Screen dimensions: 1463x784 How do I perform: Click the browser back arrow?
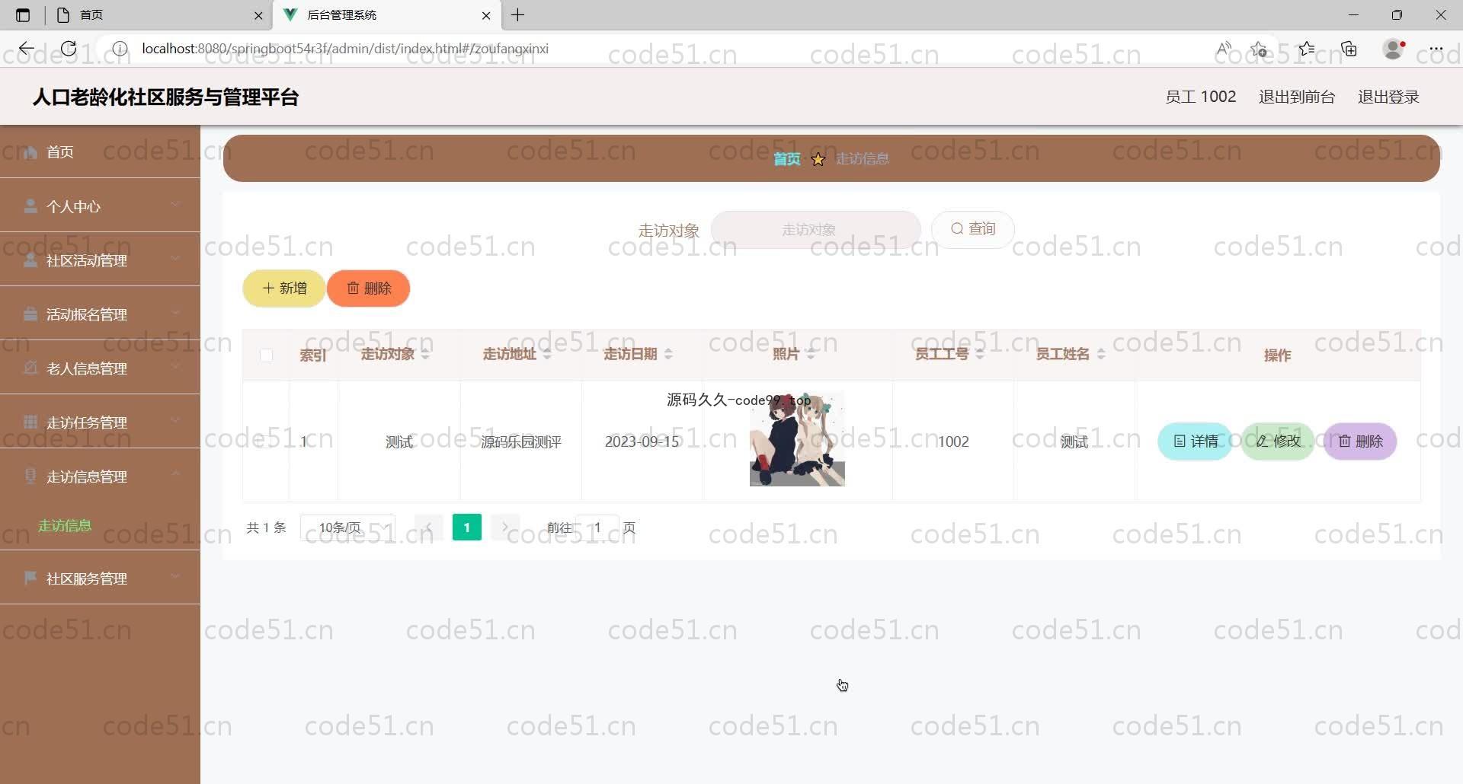coord(27,49)
